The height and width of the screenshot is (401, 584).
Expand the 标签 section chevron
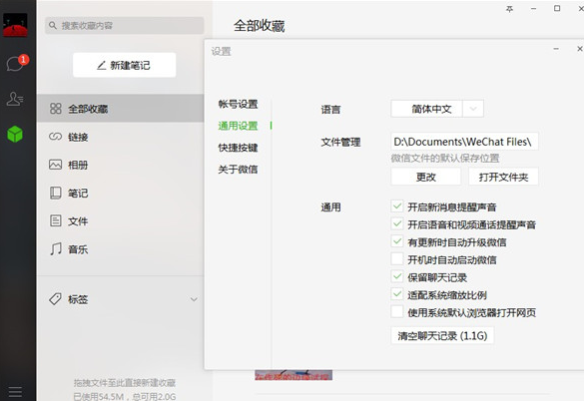click(194, 299)
